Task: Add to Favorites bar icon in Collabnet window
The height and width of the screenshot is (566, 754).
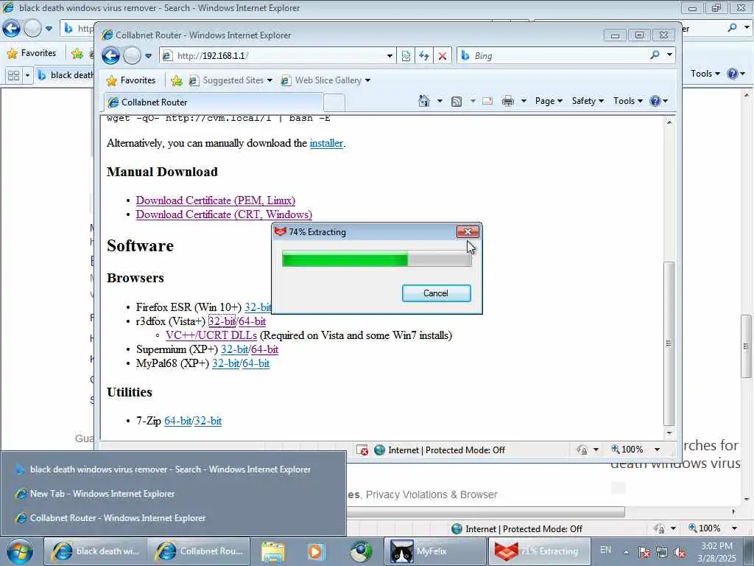Action: [x=177, y=80]
